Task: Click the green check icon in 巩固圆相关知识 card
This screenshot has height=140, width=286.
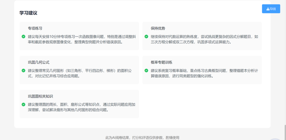Action: tap(23, 104)
